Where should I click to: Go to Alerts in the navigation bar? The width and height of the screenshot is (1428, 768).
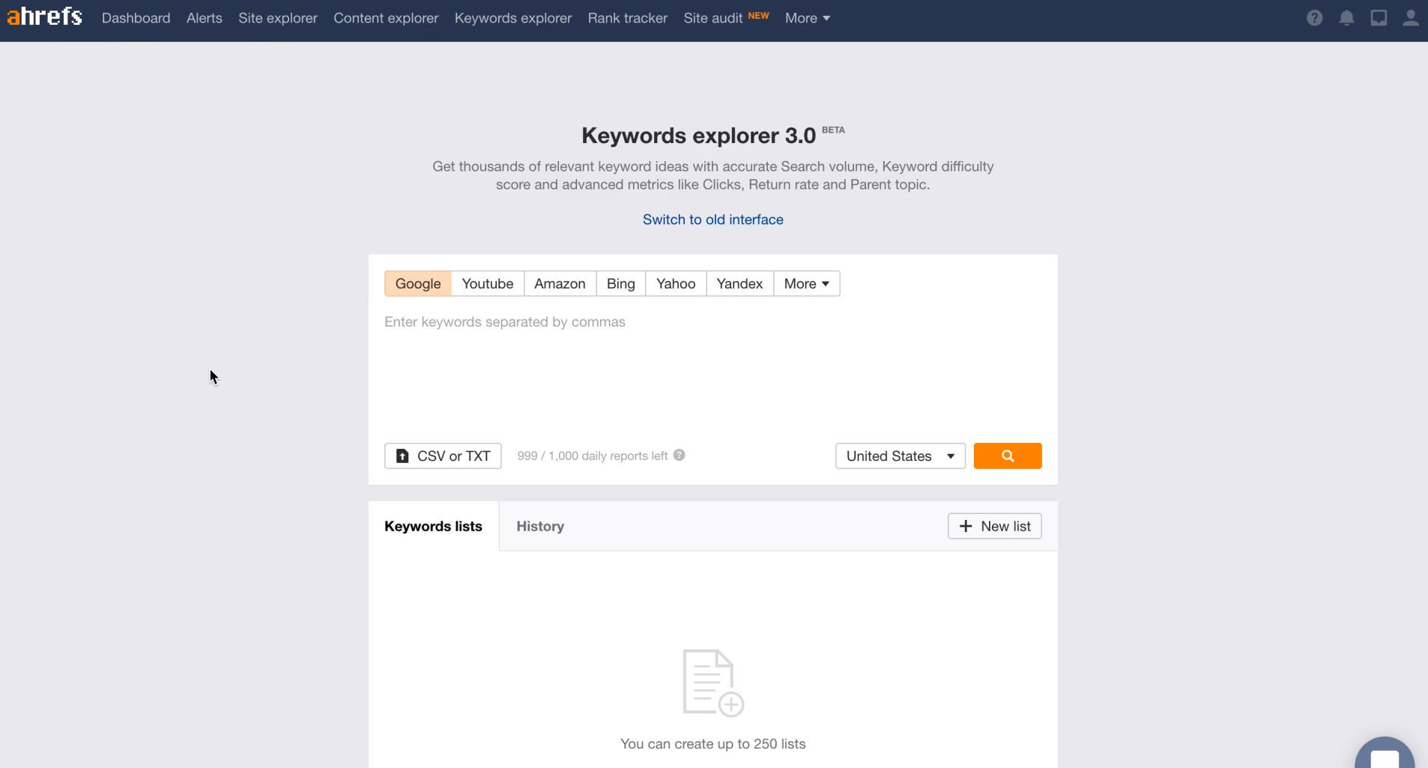click(205, 18)
